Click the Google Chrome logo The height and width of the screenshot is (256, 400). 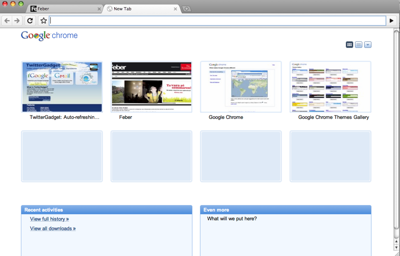pyautogui.click(x=49, y=36)
